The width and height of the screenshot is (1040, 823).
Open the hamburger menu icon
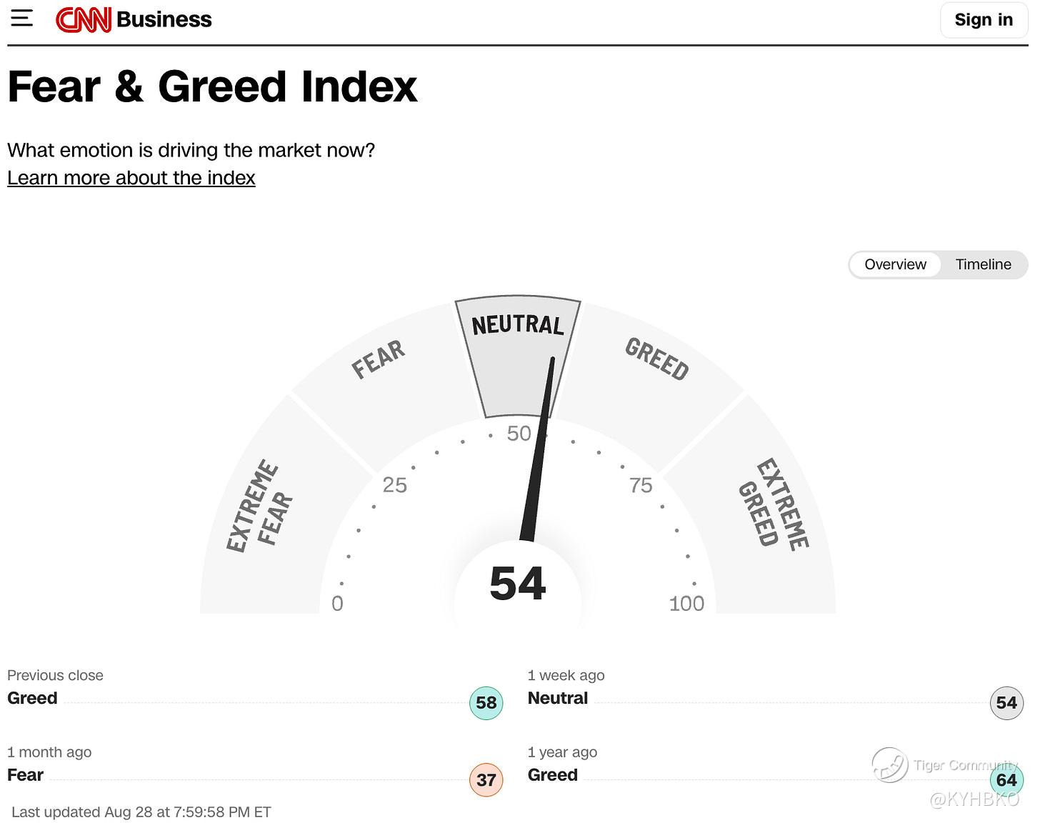pyautogui.click(x=21, y=19)
